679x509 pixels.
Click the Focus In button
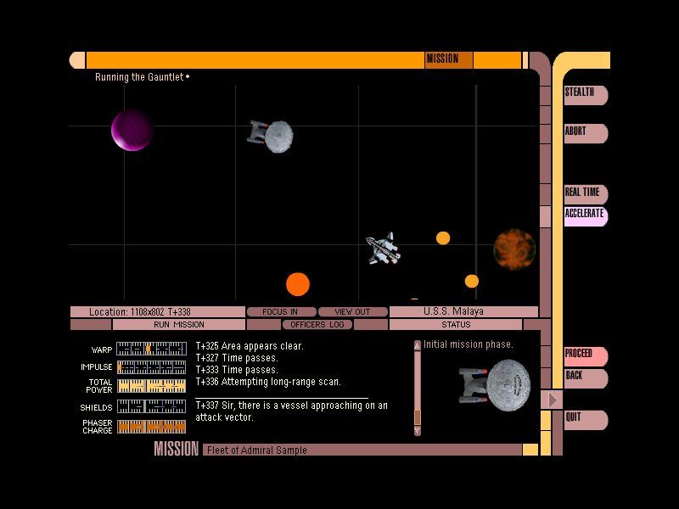281,312
